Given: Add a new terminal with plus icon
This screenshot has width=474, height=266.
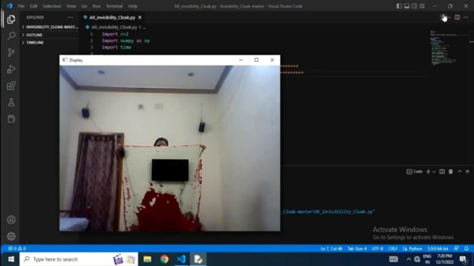Looking at the screenshot, I should [428, 171].
